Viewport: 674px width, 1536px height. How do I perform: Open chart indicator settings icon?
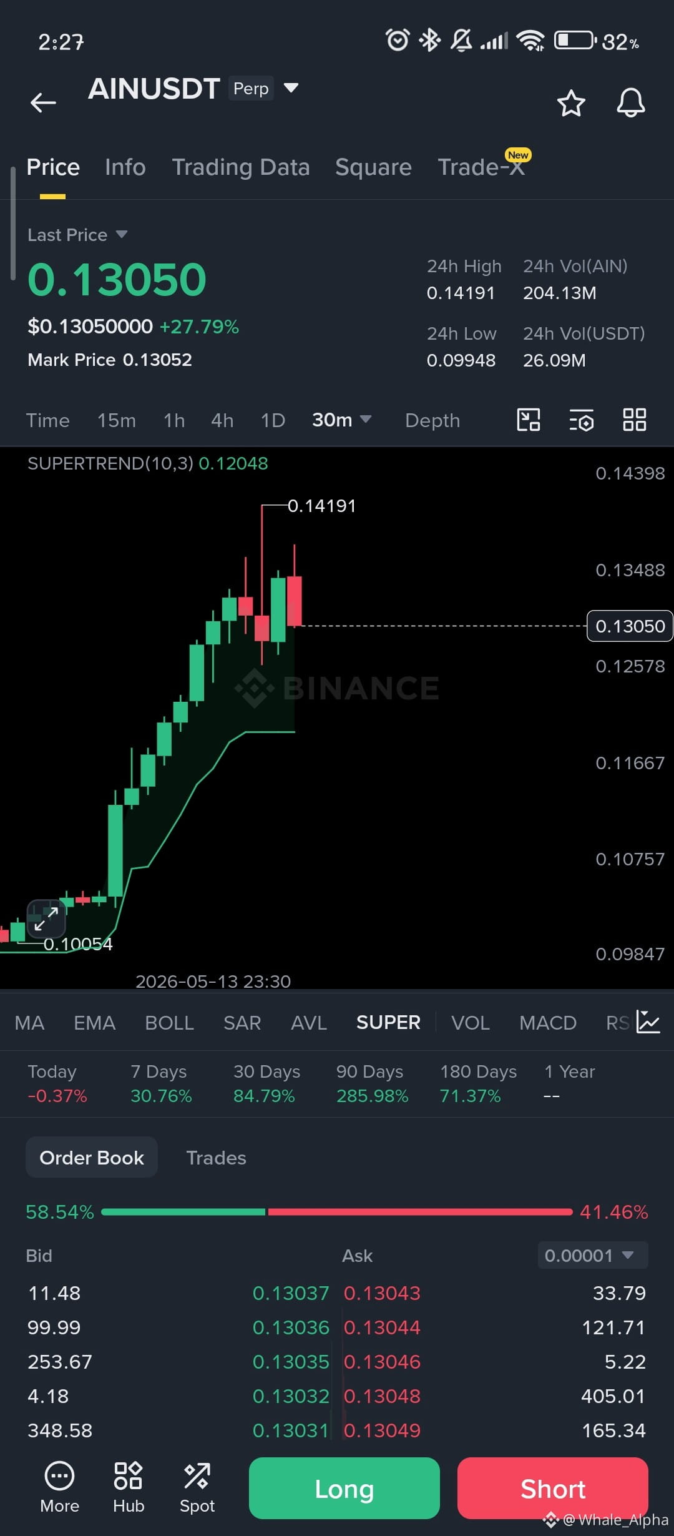[581, 420]
